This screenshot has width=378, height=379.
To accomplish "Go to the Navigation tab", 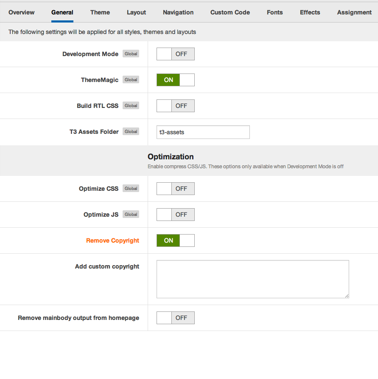I will 178,12.
